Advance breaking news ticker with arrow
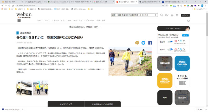 click(x=156, y=15)
